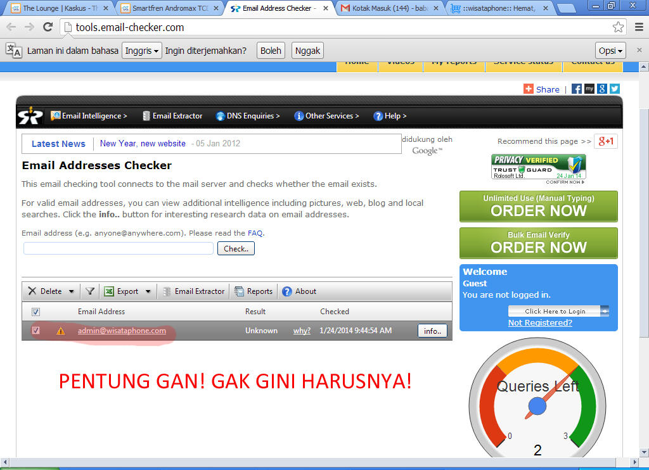
Task: Toggle the select-all header checkbox
Action: tap(35, 312)
